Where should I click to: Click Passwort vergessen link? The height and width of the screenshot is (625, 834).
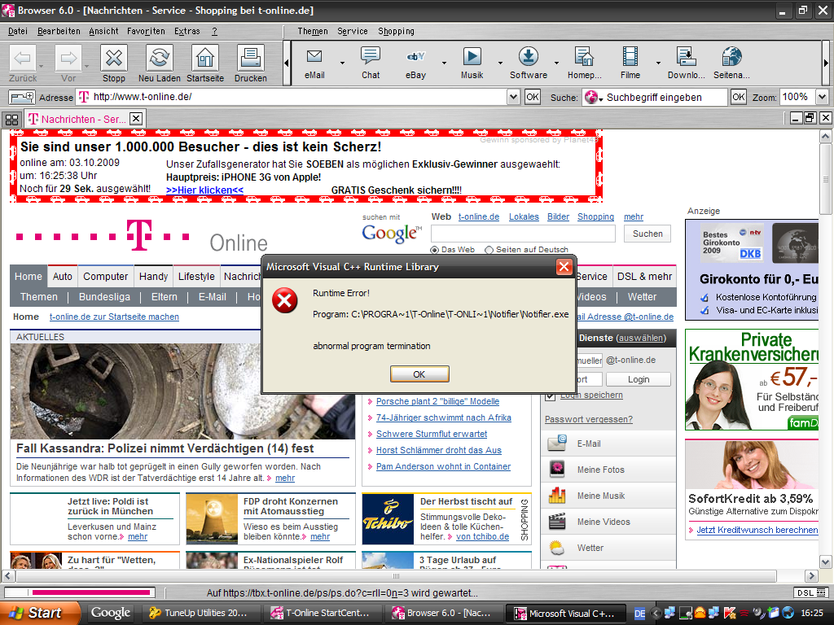click(x=589, y=419)
